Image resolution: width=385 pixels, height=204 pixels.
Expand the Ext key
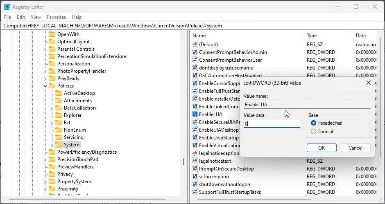pyautogui.click(x=52, y=123)
